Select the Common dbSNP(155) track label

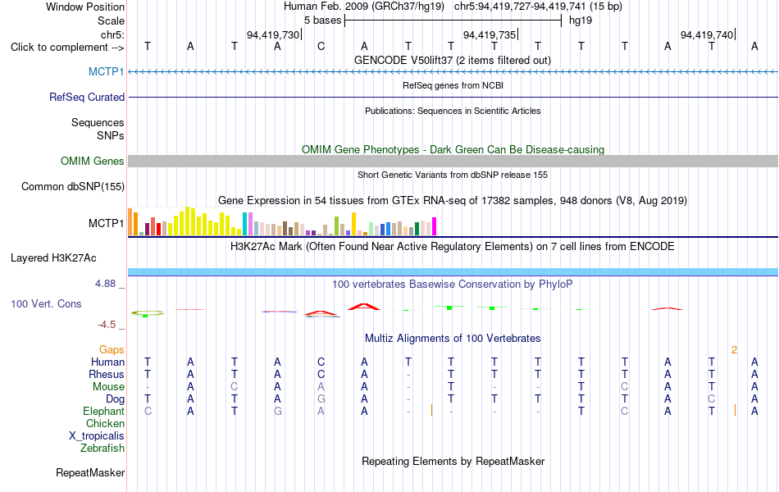click(x=73, y=186)
